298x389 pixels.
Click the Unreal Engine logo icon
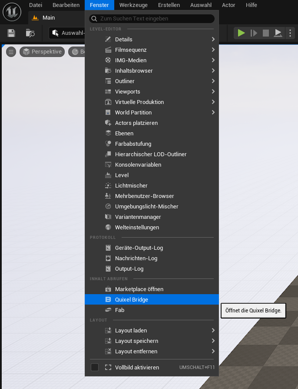pos(12,12)
